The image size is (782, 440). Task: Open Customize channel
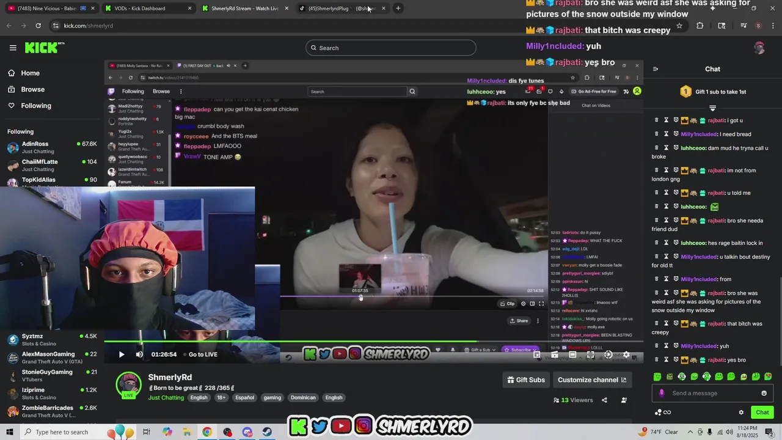(592, 380)
